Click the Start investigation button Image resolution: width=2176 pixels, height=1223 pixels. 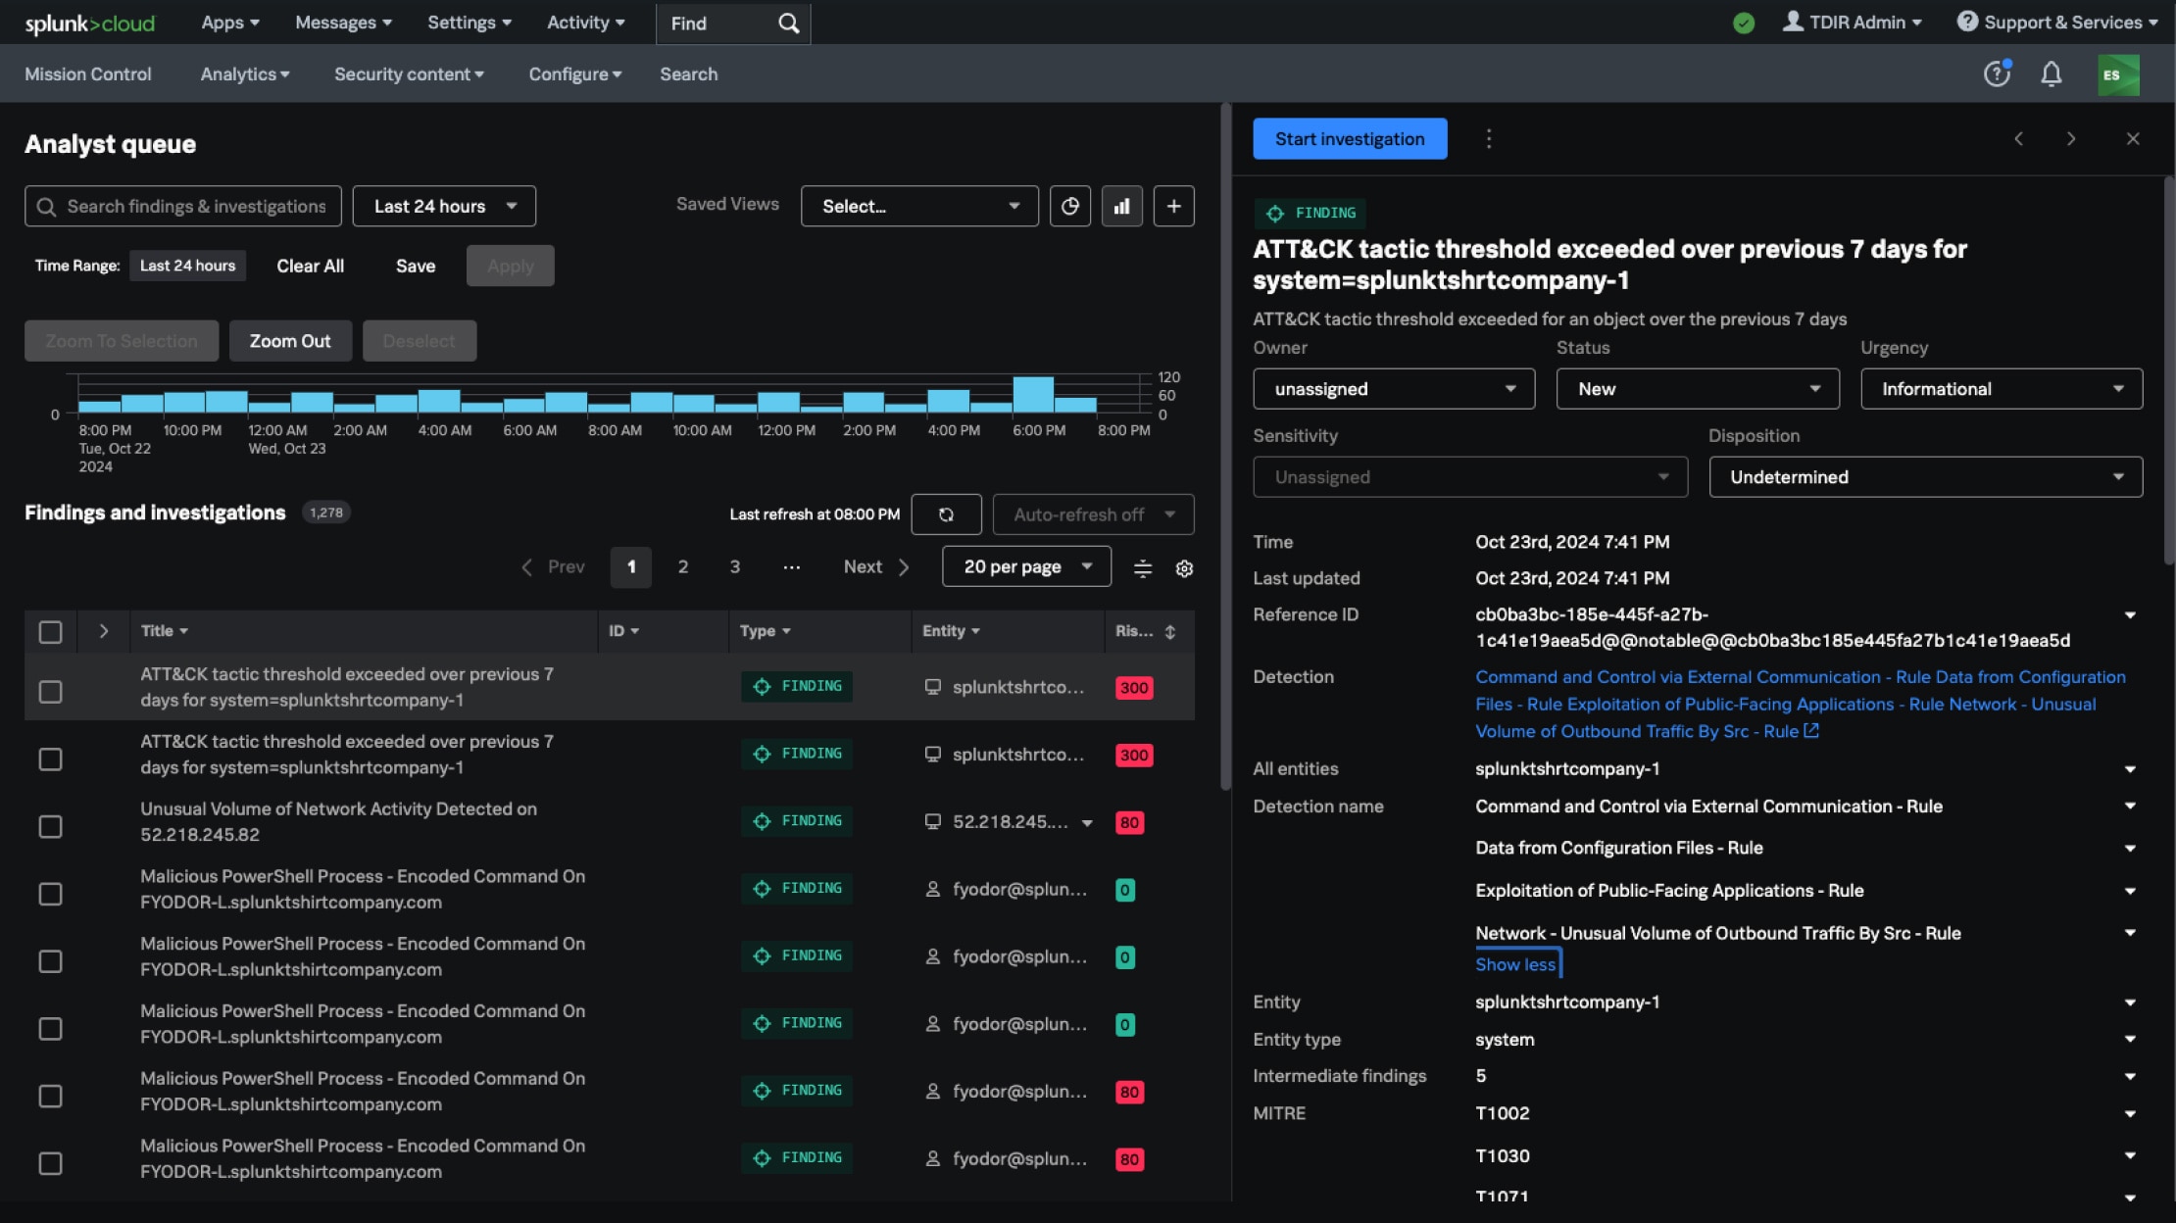pos(1349,139)
